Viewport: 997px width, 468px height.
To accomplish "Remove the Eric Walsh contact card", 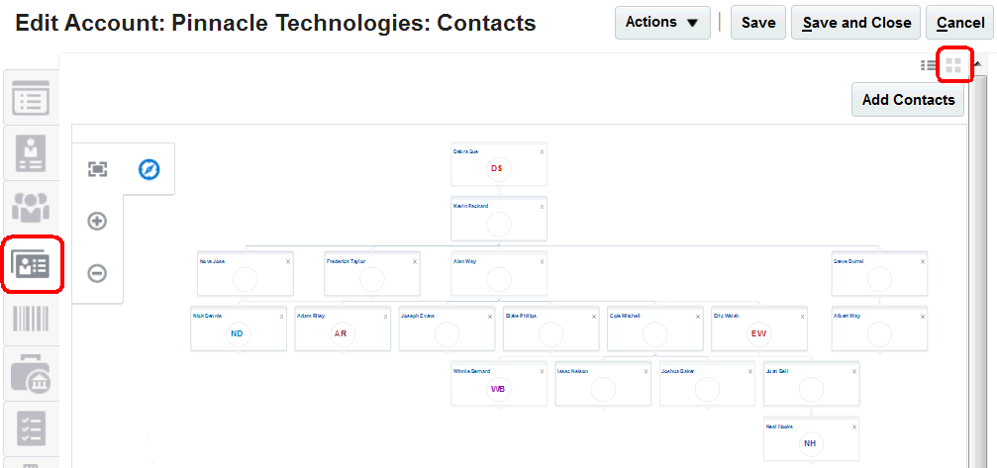I will point(803,317).
